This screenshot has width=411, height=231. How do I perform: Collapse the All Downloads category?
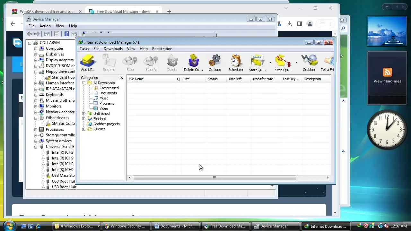tap(84, 83)
